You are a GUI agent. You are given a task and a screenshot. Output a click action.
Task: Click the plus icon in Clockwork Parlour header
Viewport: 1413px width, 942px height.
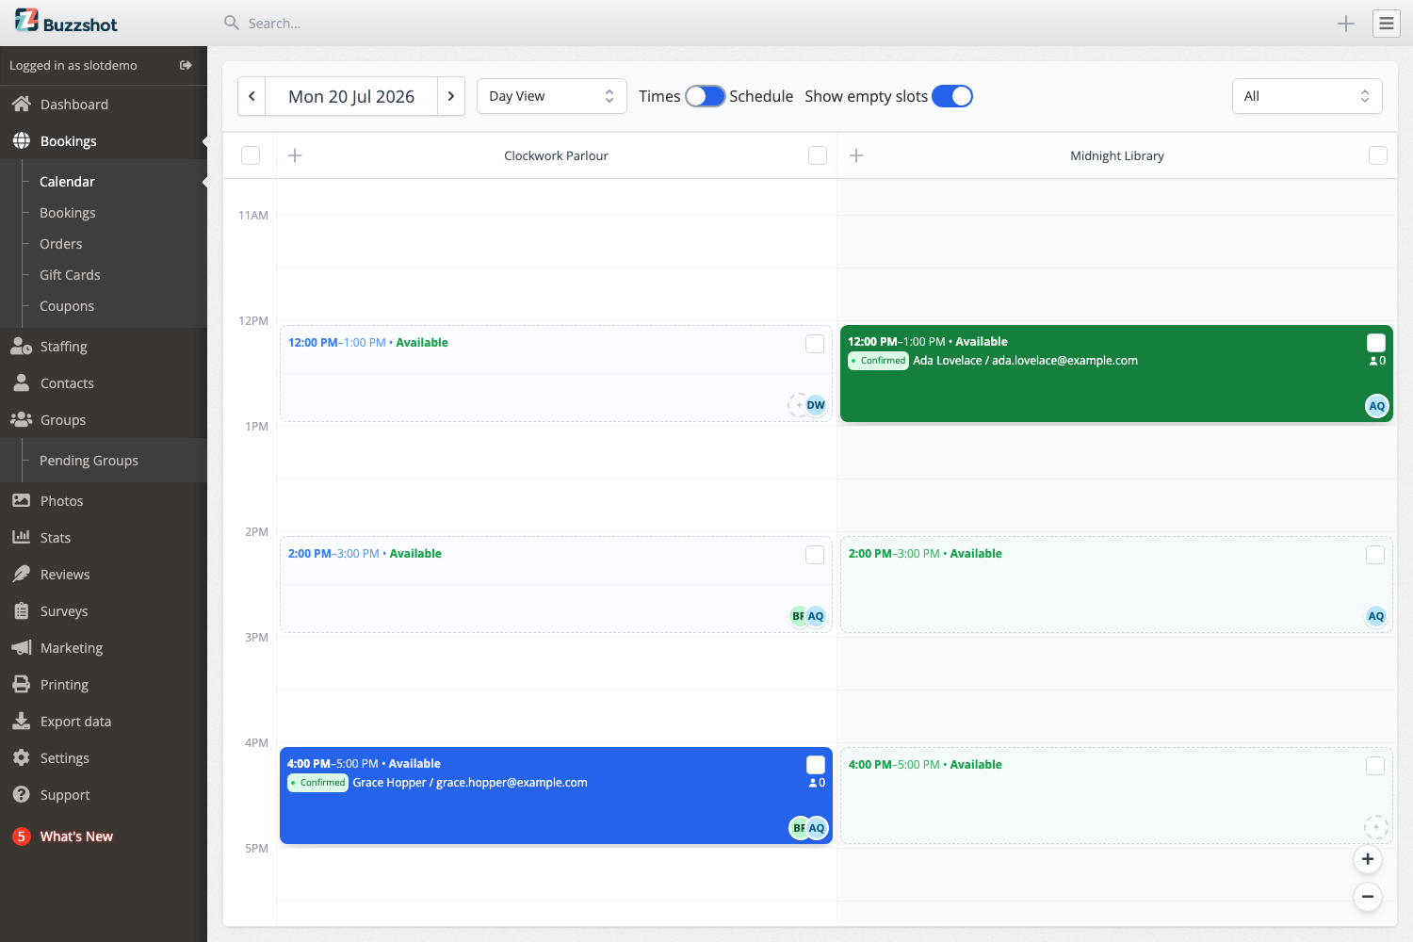pyautogui.click(x=295, y=155)
